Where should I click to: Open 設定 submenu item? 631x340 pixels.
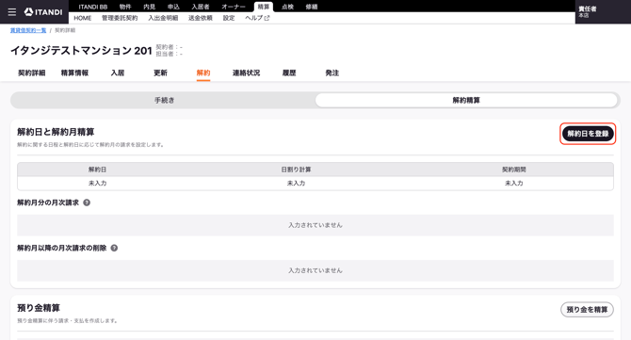(x=229, y=18)
